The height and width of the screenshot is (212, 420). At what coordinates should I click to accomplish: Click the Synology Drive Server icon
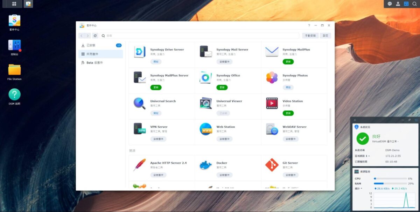coord(140,52)
